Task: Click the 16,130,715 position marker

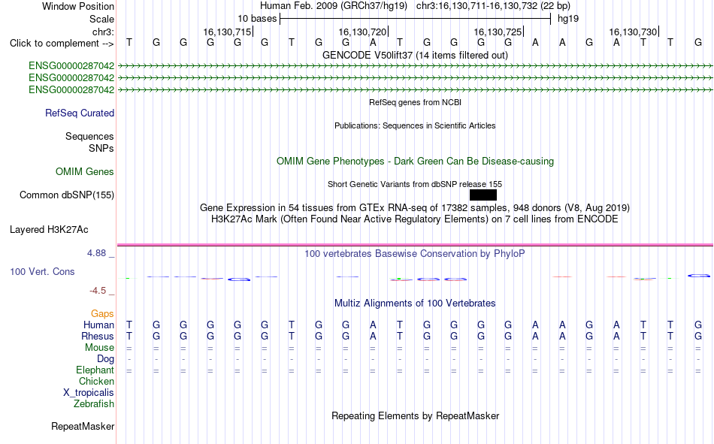Action: tap(227, 32)
